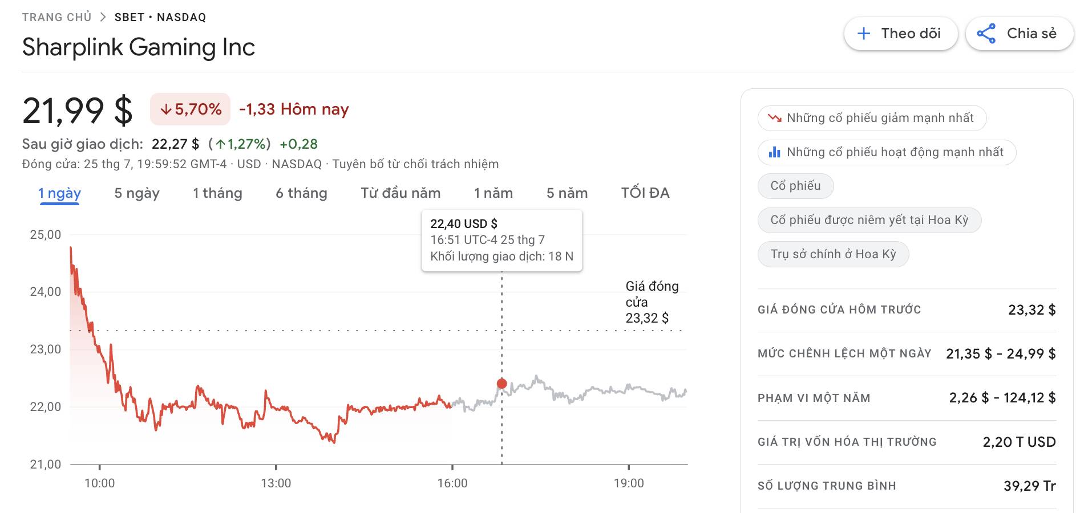Click the red data point on the chart
This screenshot has height=513, width=1076.
coord(501,384)
